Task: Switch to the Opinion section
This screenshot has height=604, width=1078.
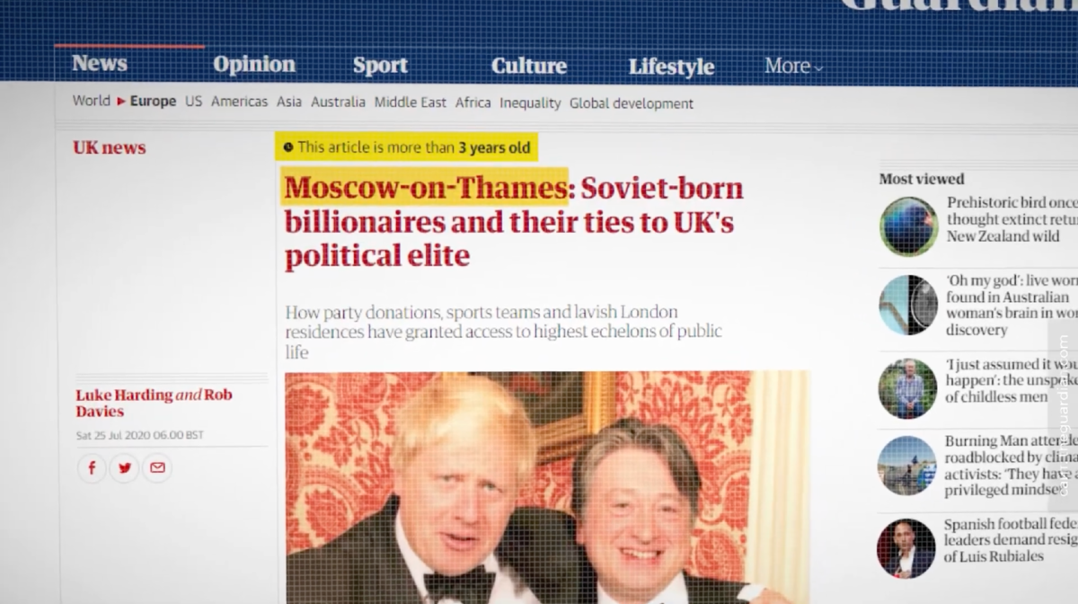Action: click(x=254, y=65)
